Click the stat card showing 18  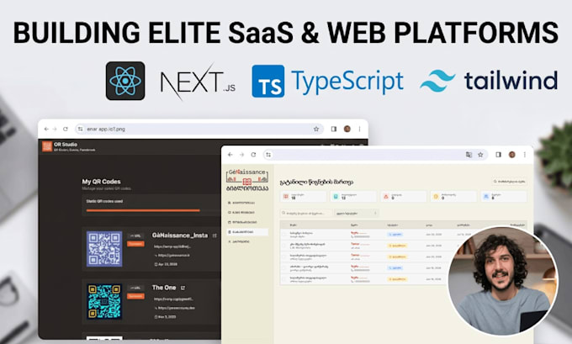[x=303, y=196]
